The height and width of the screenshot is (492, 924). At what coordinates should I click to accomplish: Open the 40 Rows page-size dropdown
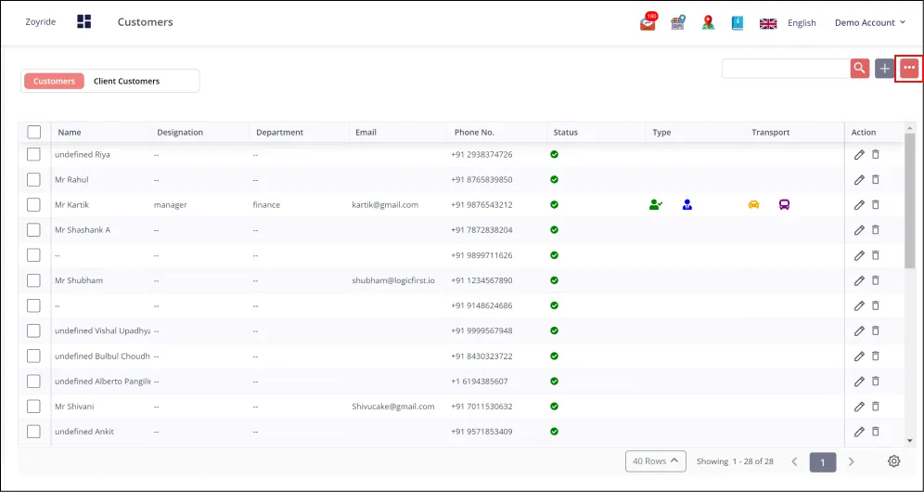point(655,461)
